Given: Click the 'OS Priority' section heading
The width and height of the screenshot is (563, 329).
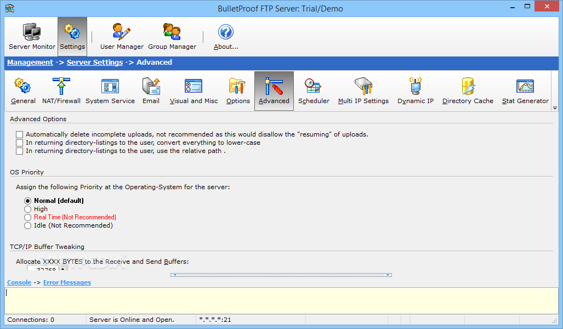Looking at the screenshot, I should 27,172.
